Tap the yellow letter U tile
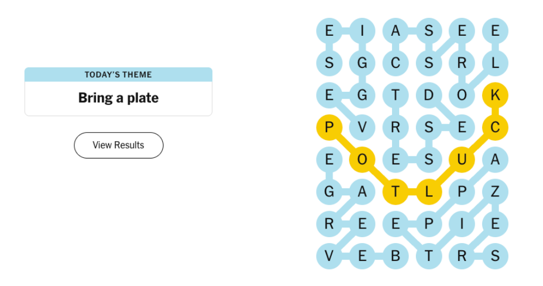 click(462, 160)
